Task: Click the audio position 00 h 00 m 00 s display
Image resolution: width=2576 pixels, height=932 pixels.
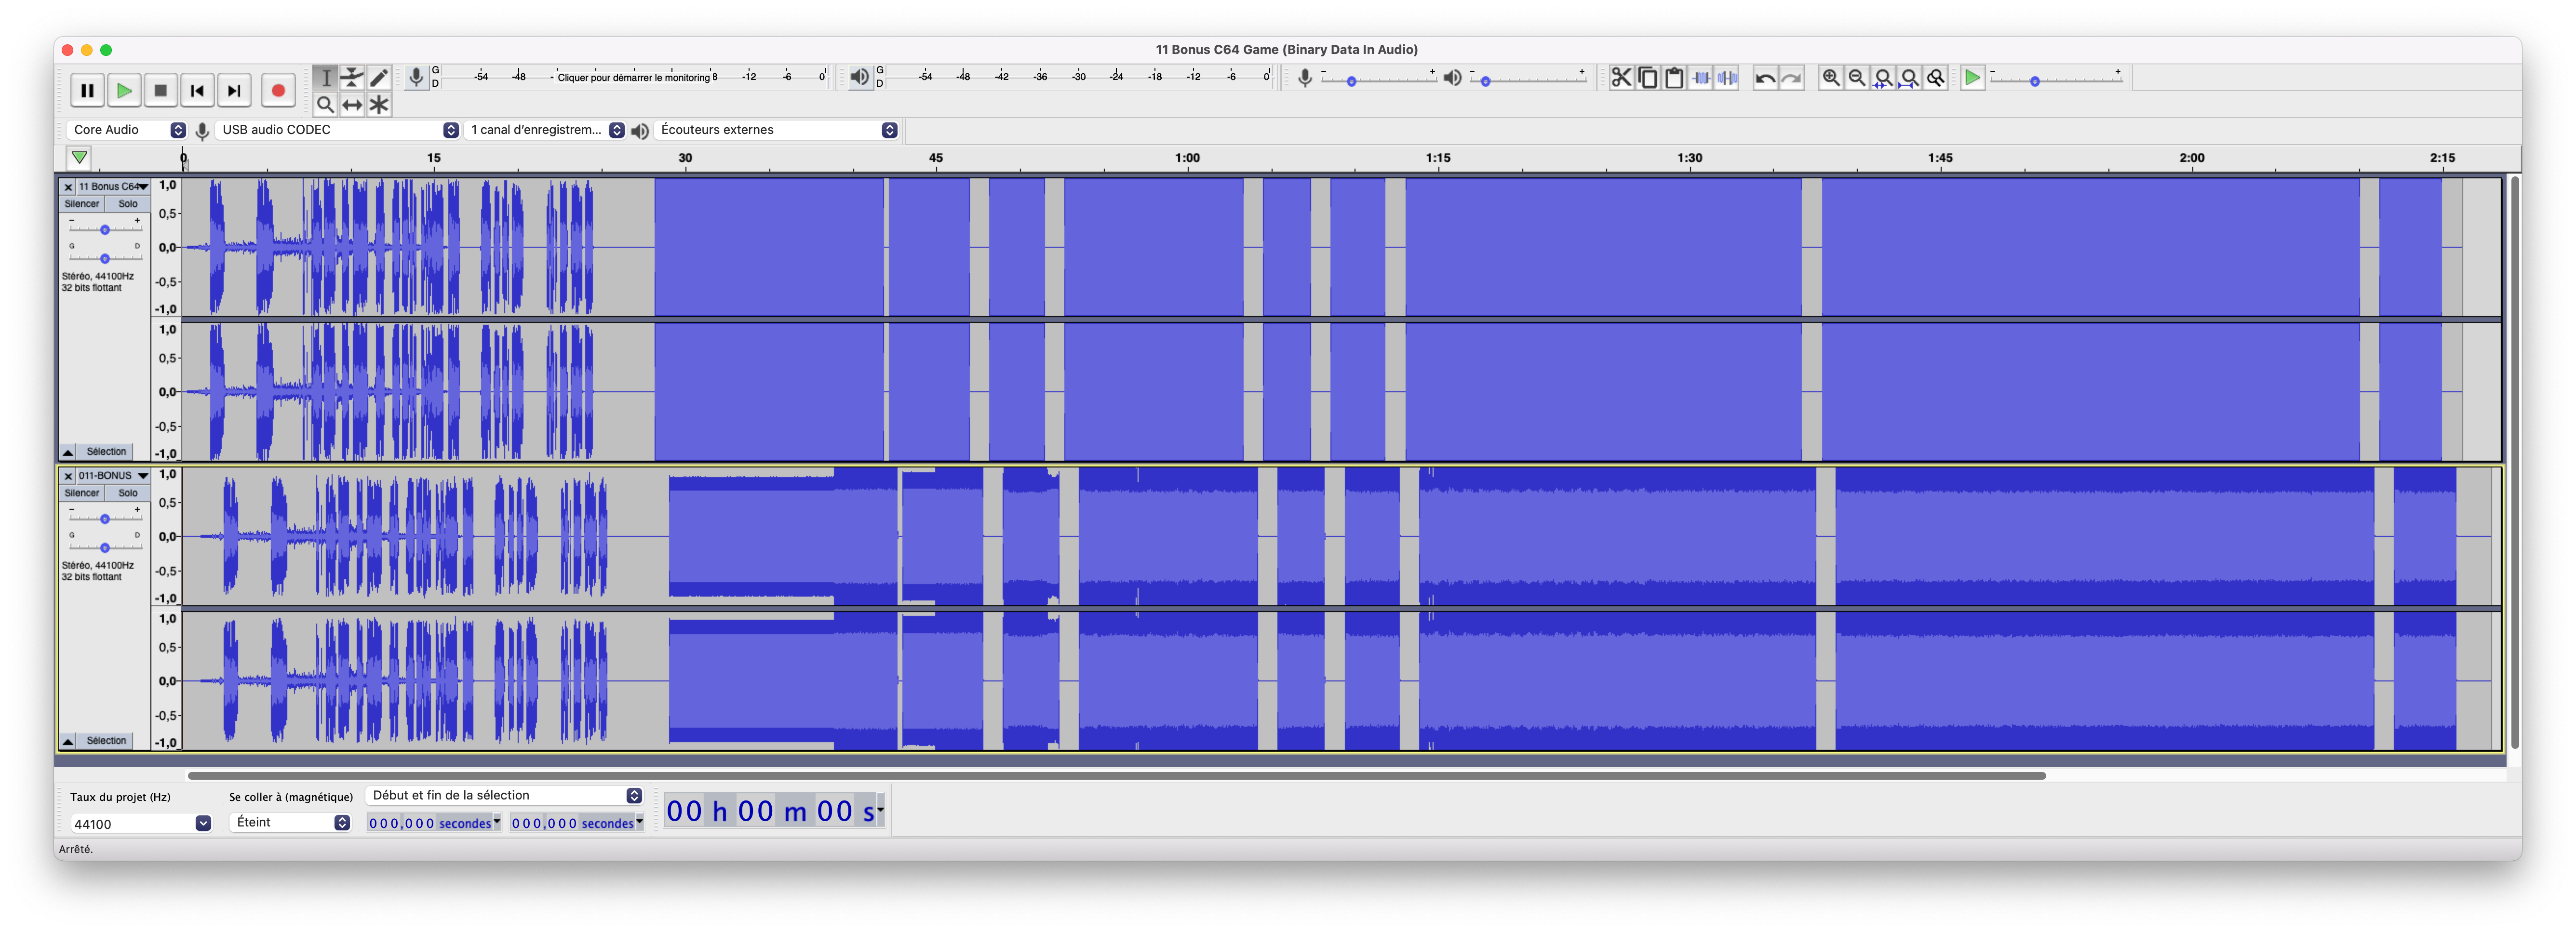Action: click(774, 811)
